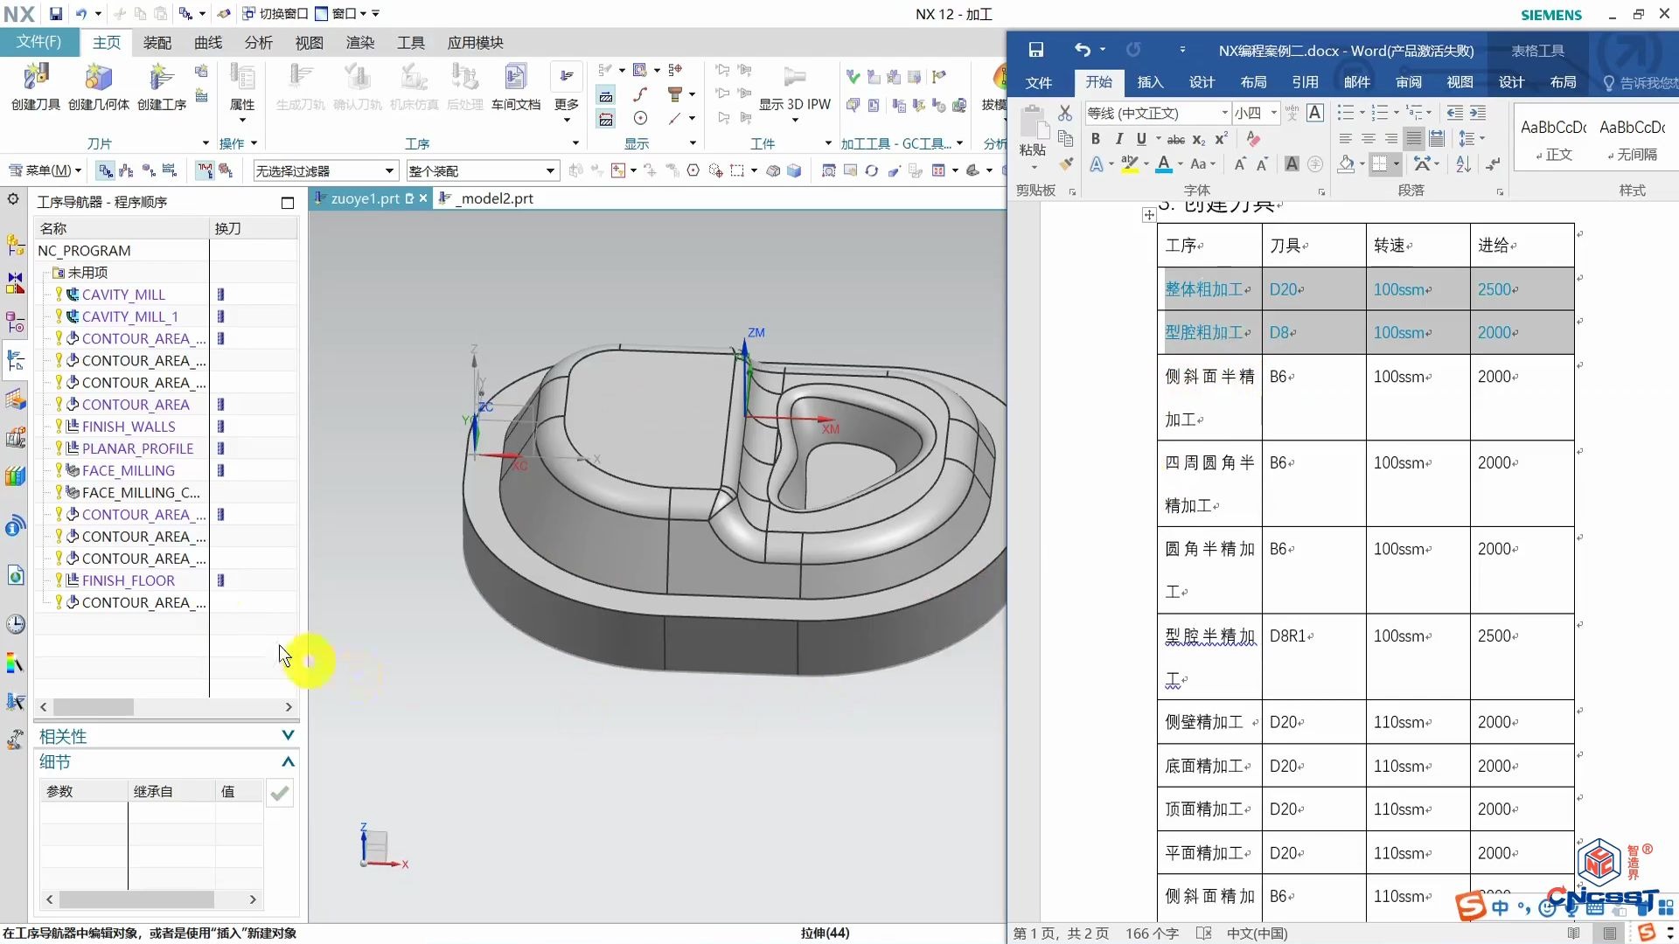The image size is (1679, 944).
Task: Expand the 相关性 dependencies panel
Action: 288,736
